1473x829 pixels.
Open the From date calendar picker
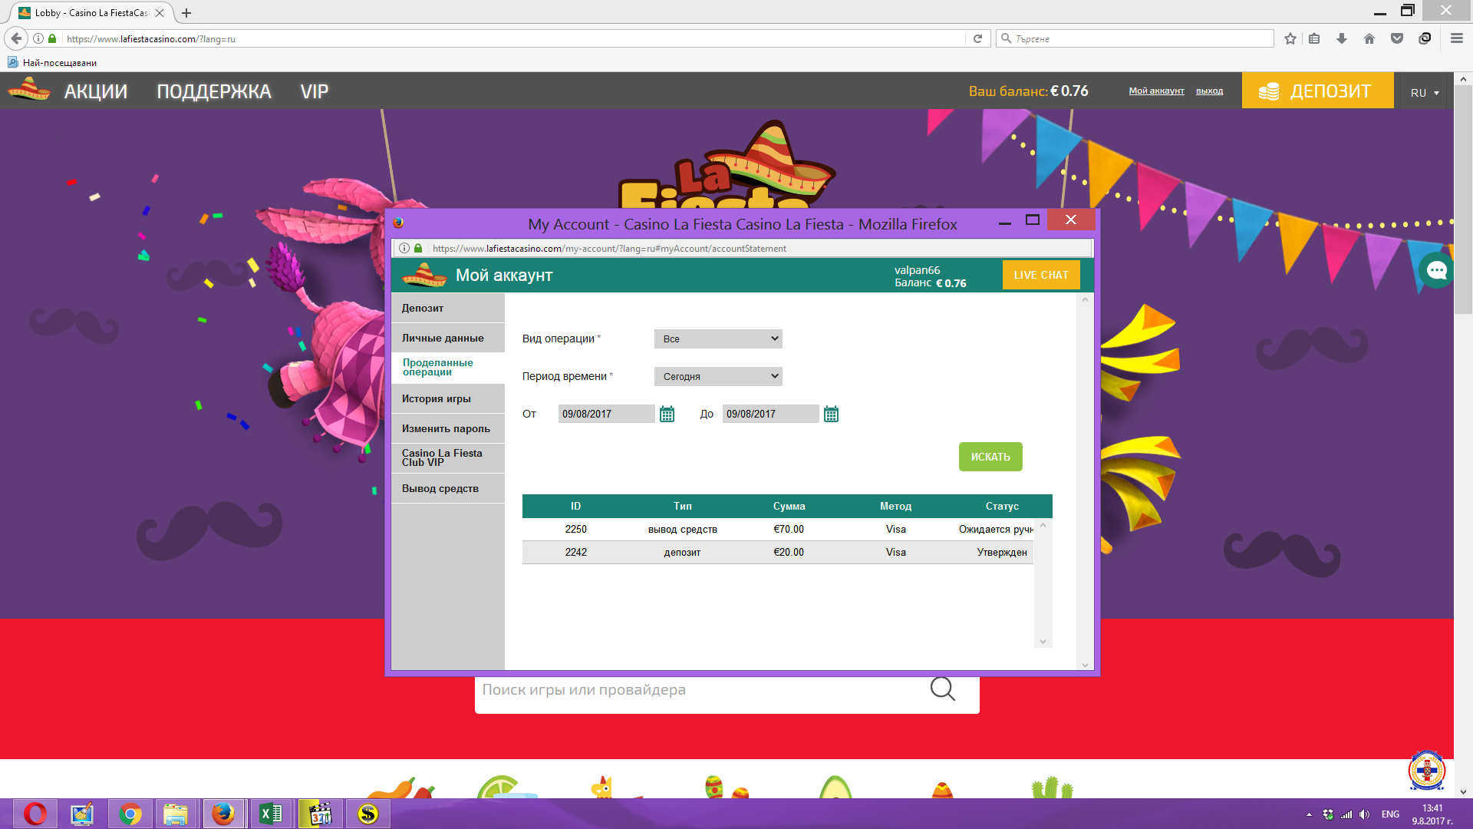(667, 414)
